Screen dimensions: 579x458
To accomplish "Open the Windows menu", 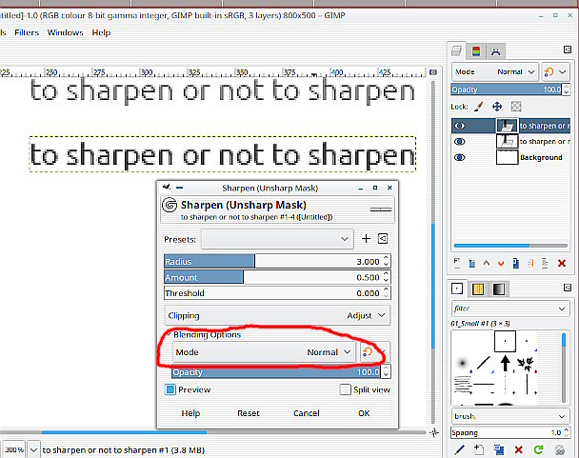I will 66,32.
